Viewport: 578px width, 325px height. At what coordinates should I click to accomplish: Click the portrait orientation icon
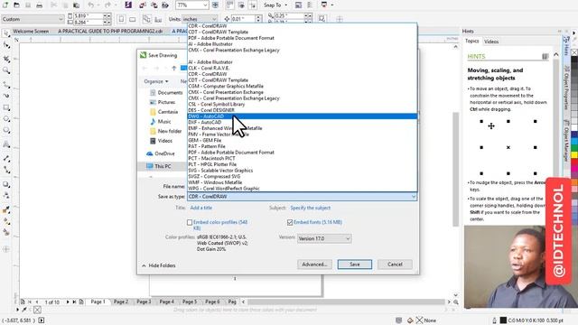[121, 19]
